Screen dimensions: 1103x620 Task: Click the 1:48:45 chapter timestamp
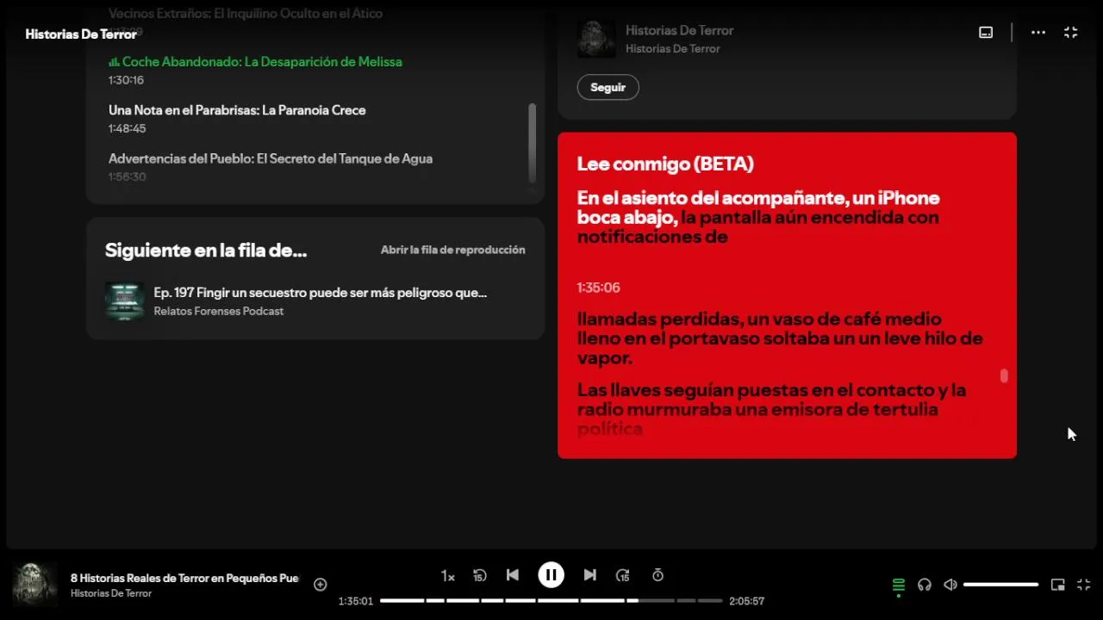128,128
